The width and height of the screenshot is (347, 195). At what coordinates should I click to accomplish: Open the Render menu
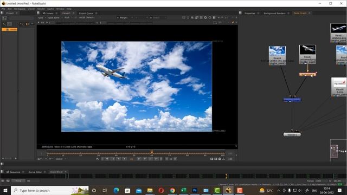click(41, 9)
